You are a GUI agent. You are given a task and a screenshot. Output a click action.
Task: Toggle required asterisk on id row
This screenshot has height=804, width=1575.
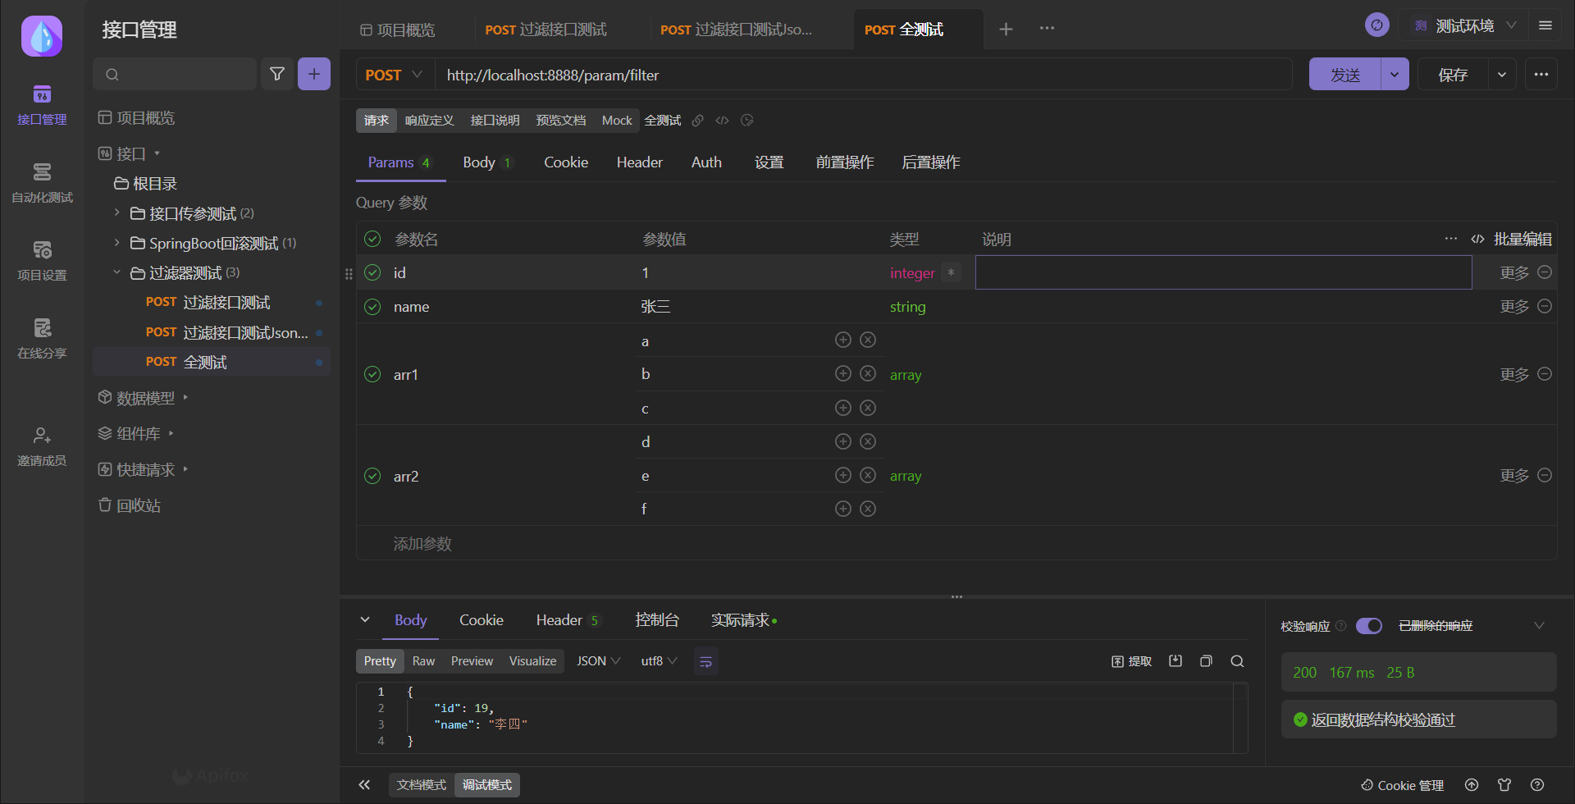(x=951, y=272)
